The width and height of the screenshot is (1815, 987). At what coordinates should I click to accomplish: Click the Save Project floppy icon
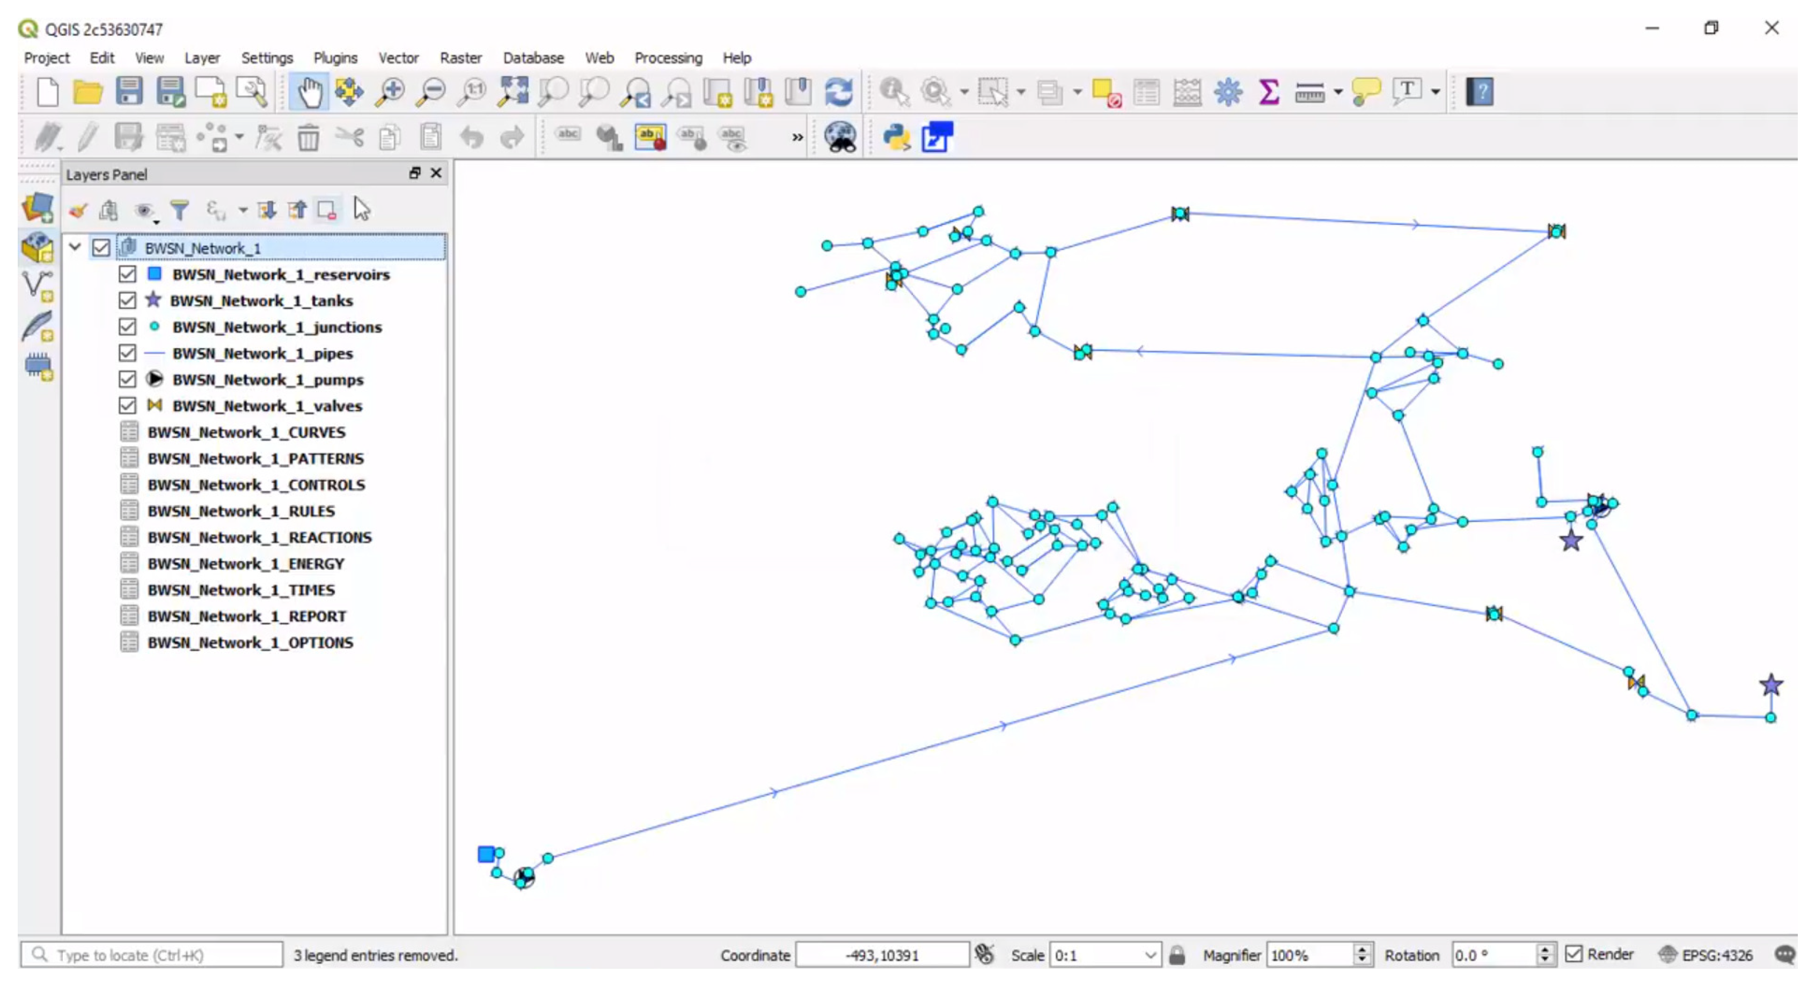pyautogui.click(x=129, y=92)
